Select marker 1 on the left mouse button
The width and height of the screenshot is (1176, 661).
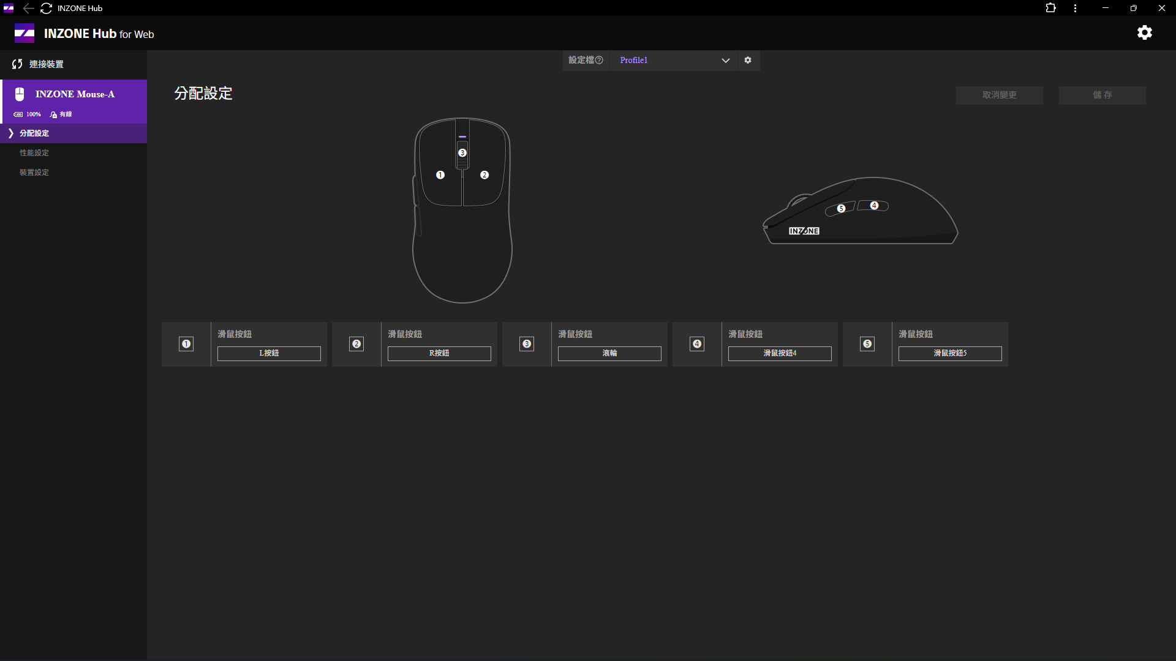[x=440, y=175]
